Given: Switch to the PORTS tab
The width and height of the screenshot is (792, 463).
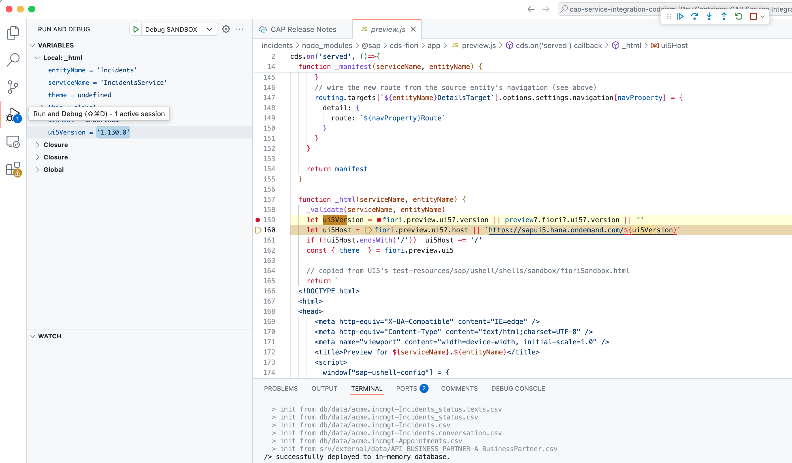Looking at the screenshot, I should tap(407, 388).
